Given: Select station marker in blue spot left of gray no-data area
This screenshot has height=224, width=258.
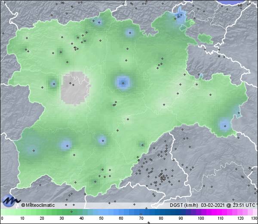Looking at the screenshot, I should pos(54,84).
